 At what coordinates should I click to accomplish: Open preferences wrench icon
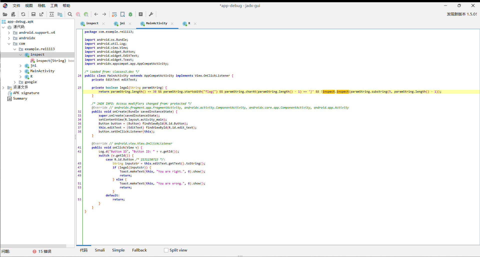click(151, 14)
